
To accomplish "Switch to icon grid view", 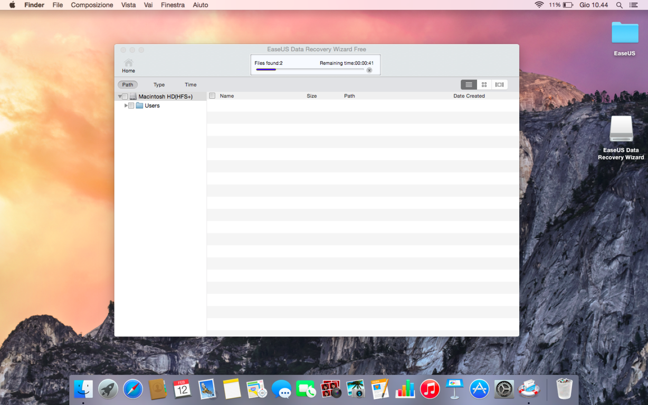I will pyautogui.click(x=484, y=84).
